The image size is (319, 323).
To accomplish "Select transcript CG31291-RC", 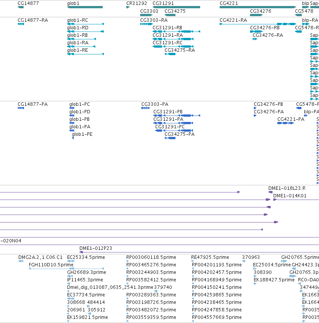I will [167, 43].
